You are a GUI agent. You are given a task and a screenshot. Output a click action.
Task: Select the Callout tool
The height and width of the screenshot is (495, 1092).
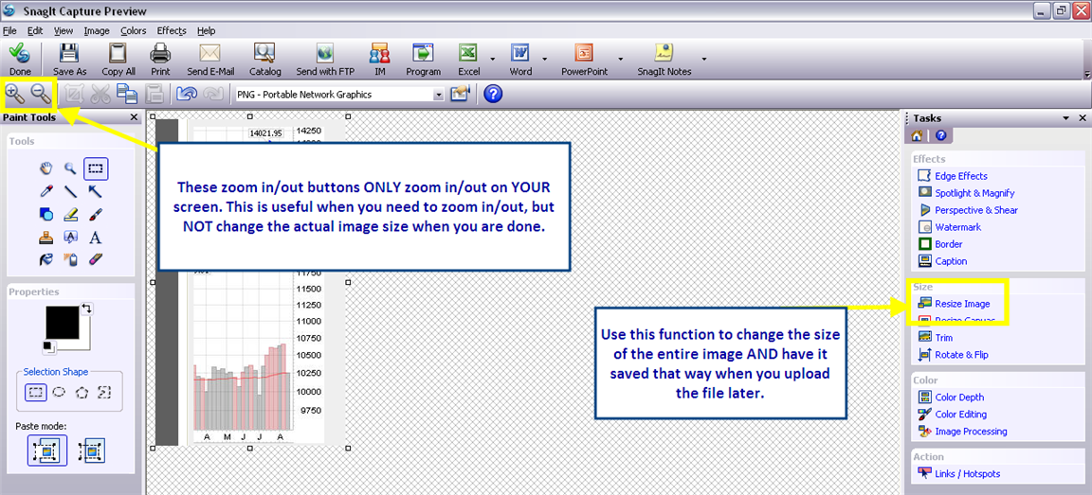tap(69, 237)
